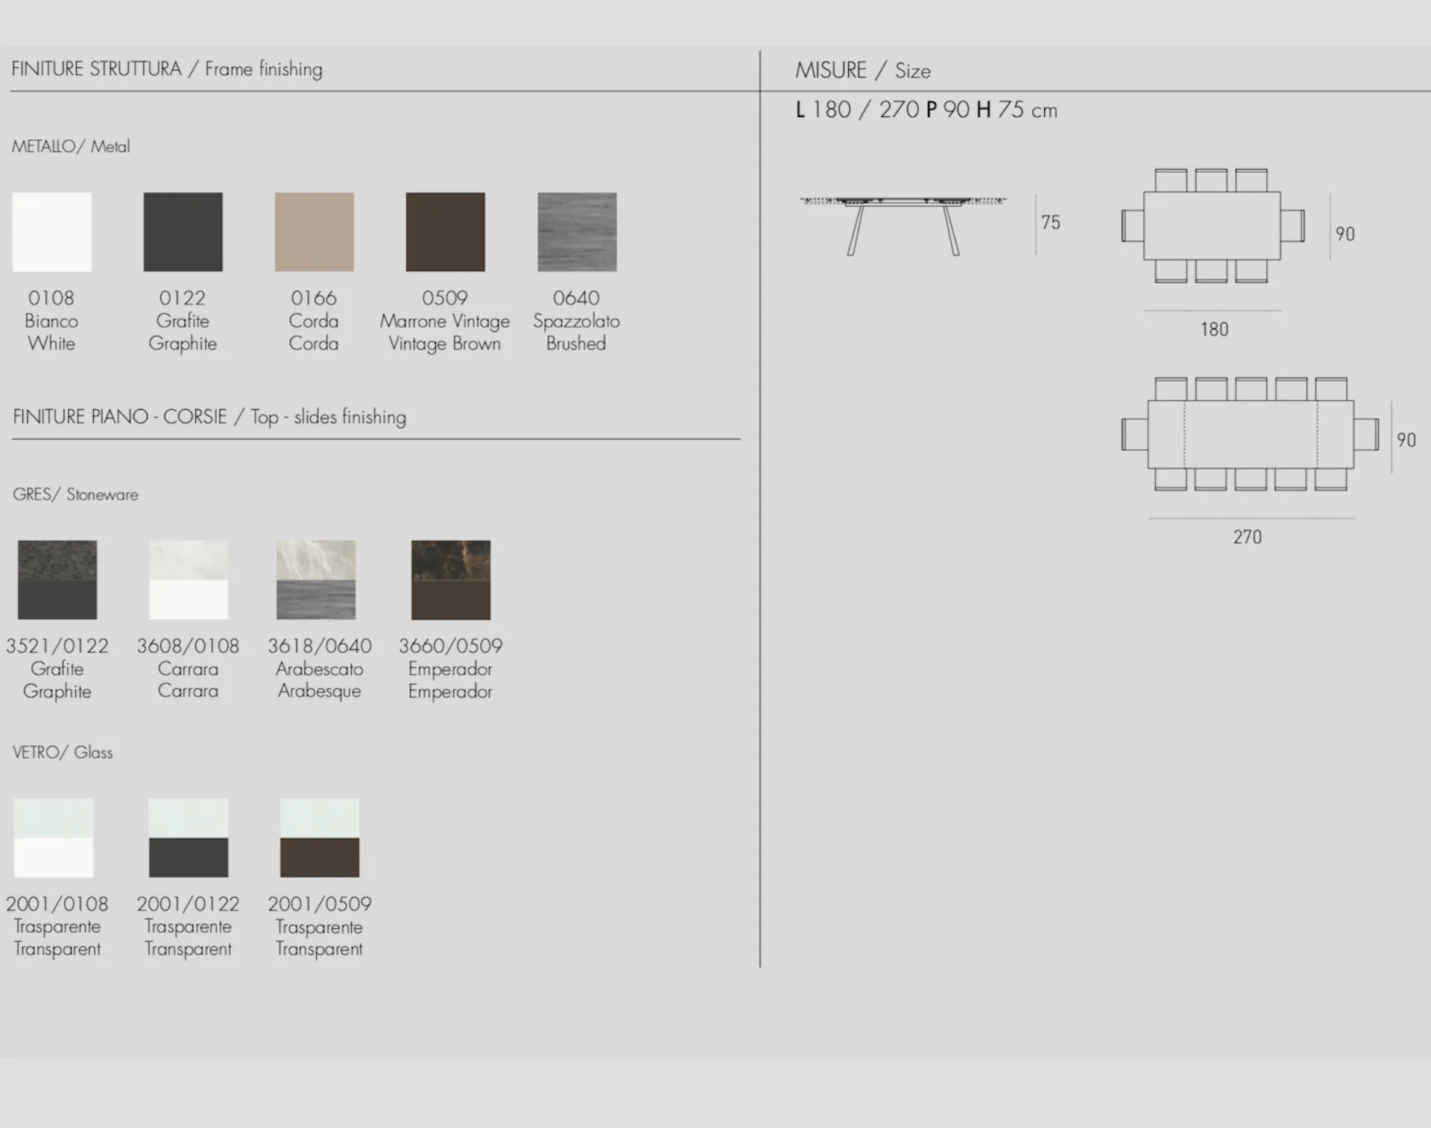
Task: Choose the 0122 Grafite Graphite metal swatch
Action: coord(183,232)
